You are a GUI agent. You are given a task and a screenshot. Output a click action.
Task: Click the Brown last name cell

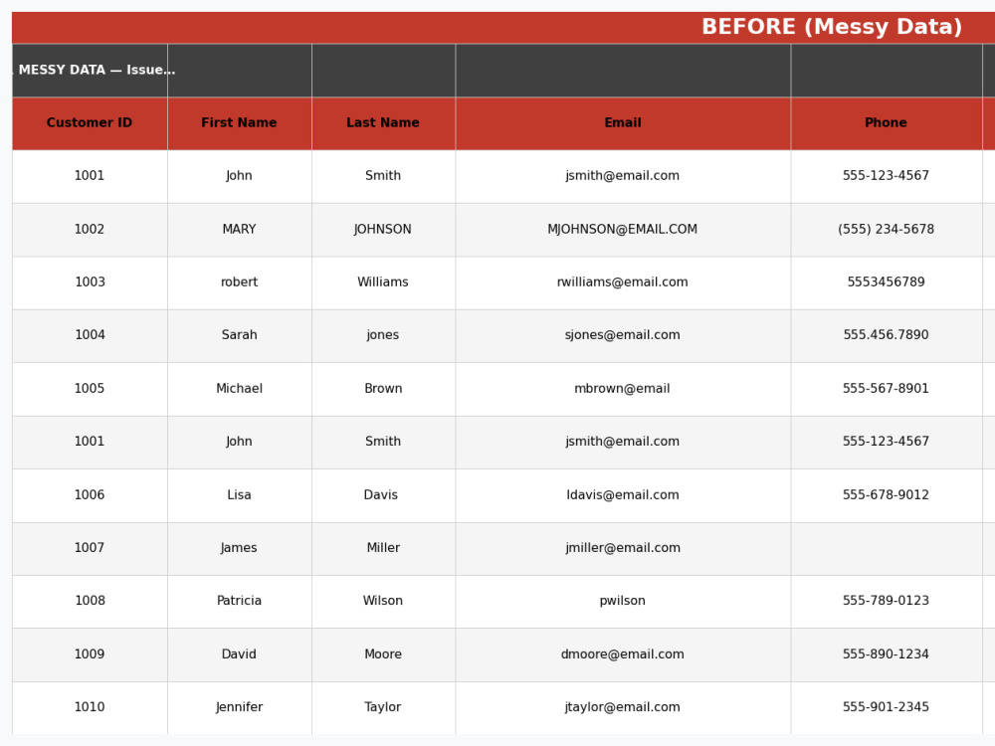coord(383,389)
